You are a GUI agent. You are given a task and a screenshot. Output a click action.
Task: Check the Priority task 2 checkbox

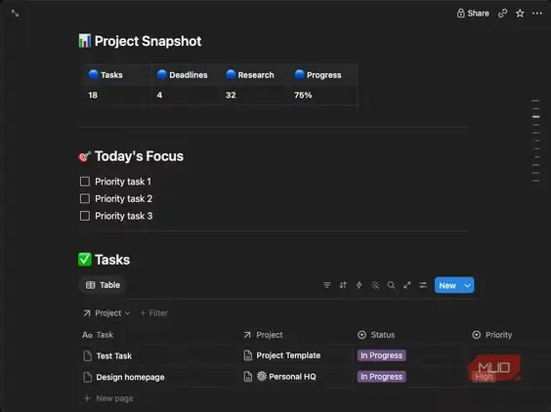coord(85,199)
